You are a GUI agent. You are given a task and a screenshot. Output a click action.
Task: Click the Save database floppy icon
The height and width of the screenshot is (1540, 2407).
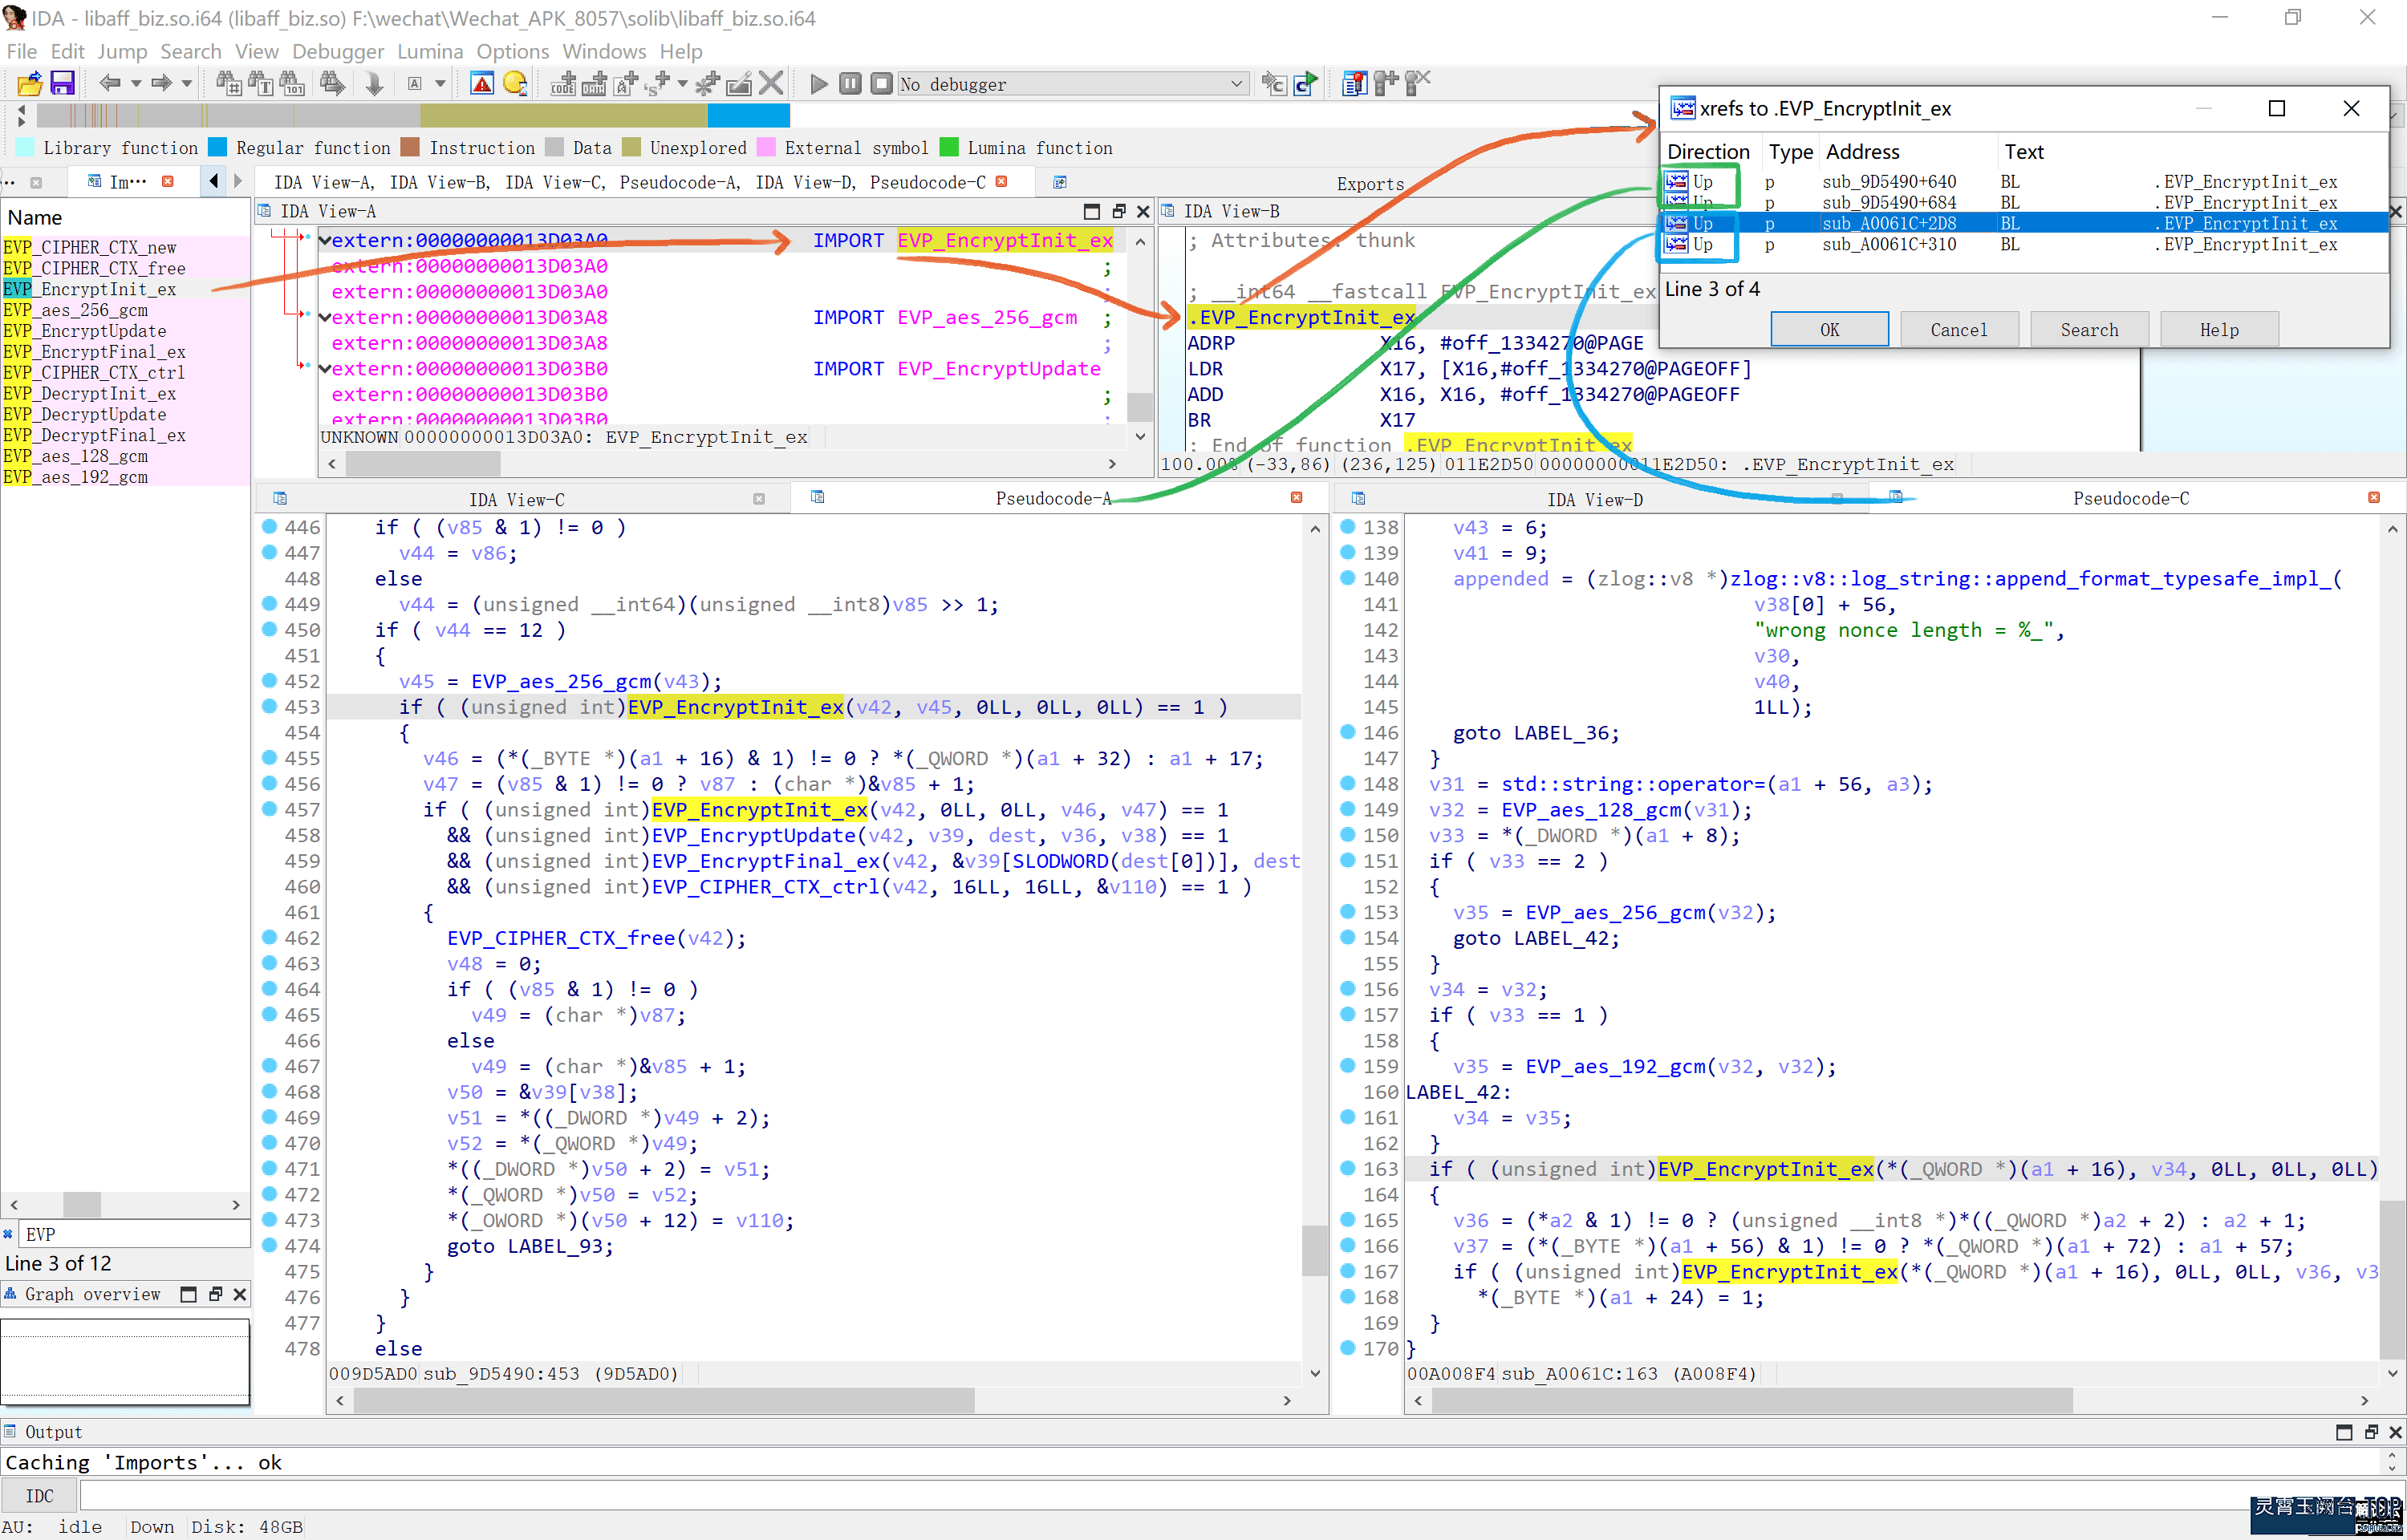coord(62,84)
